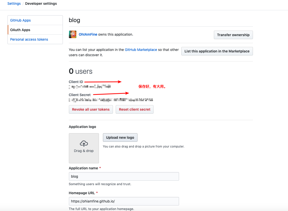Focus the Homepage URL field
The image size is (288, 211).
(124, 201)
